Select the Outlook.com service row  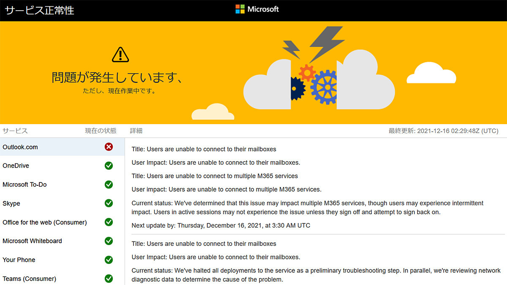[x=62, y=147]
